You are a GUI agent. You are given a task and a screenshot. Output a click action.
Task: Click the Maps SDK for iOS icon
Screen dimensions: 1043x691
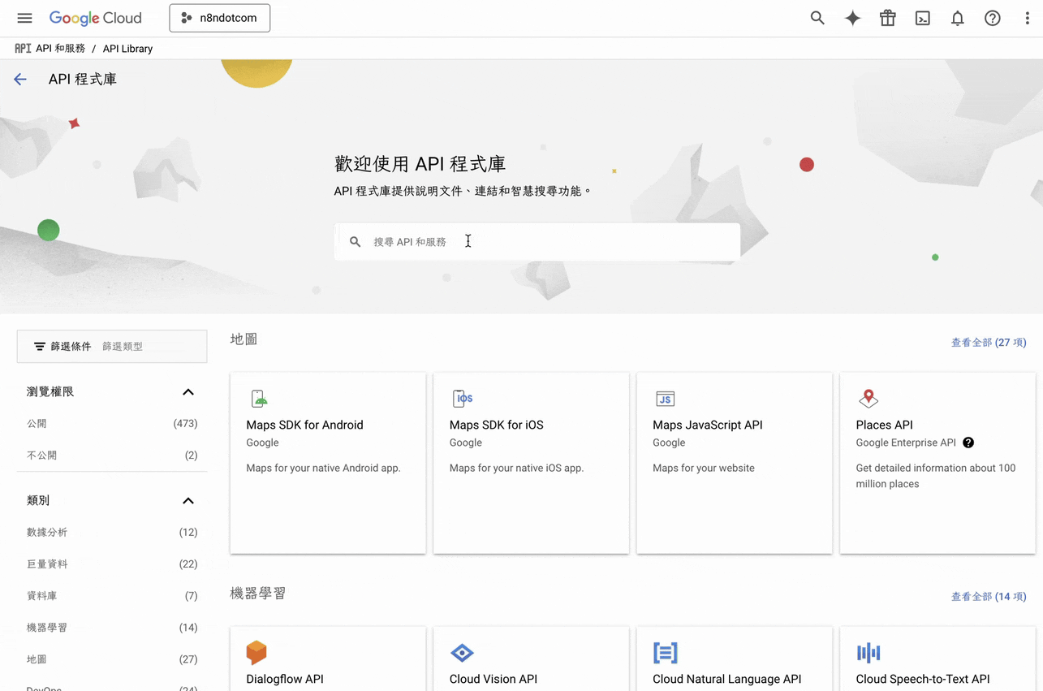pyautogui.click(x=463, y=398)
